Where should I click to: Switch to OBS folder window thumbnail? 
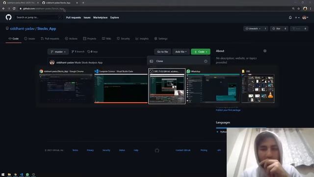coord(258,87)
